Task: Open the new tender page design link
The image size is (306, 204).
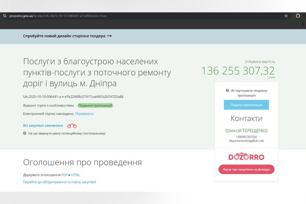Action: 64,36
